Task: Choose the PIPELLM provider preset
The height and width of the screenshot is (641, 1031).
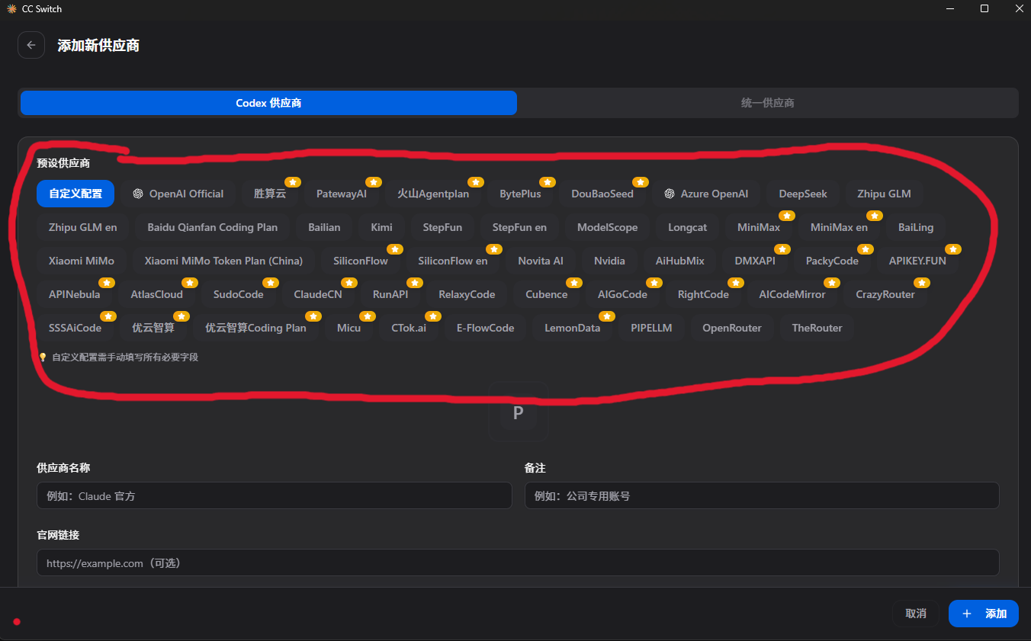Action: (651, 328)
